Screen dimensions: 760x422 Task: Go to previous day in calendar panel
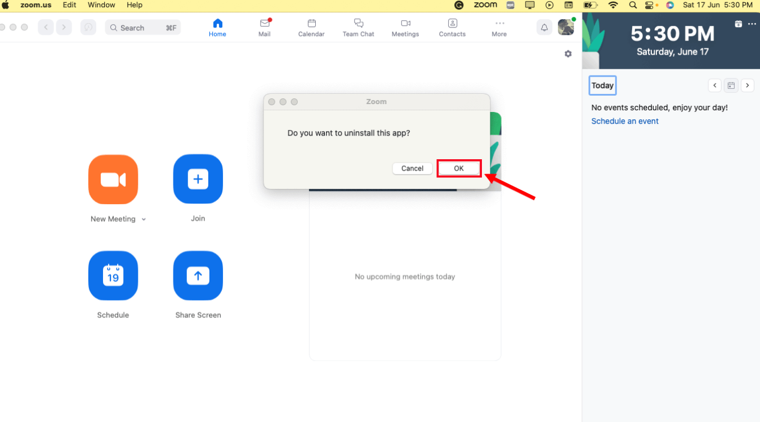714,86
